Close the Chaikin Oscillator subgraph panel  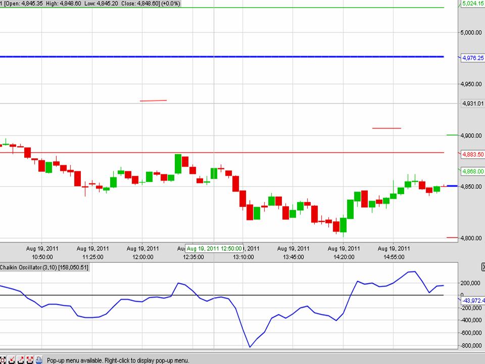482,266
